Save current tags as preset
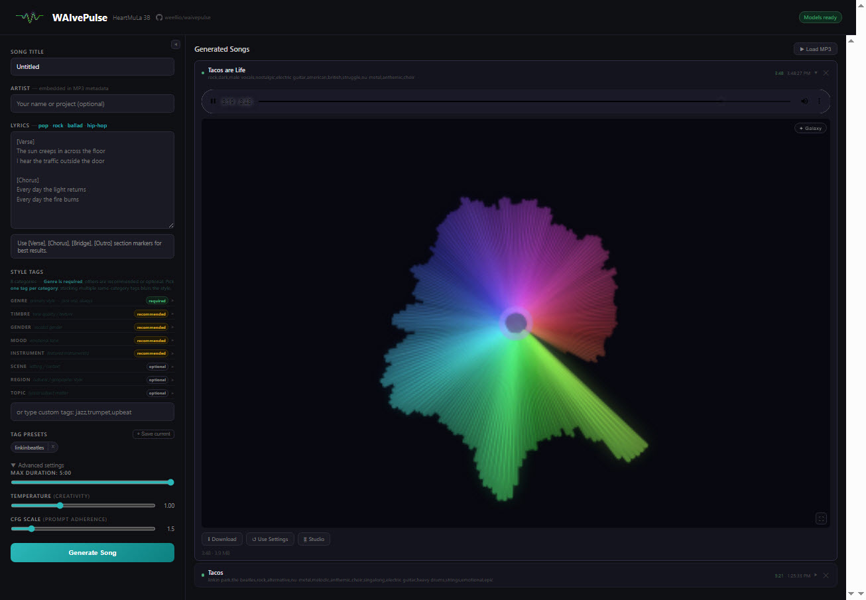Image resolution: width=866 pixels, height=600 pixels. pos(153,434)
